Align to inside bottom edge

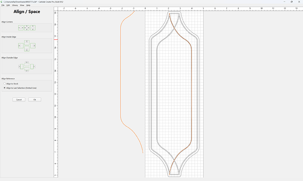pyautogui.click(x=27, y=49)
